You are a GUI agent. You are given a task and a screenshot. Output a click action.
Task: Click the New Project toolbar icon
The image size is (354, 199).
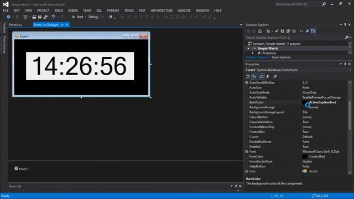[25, 17]
